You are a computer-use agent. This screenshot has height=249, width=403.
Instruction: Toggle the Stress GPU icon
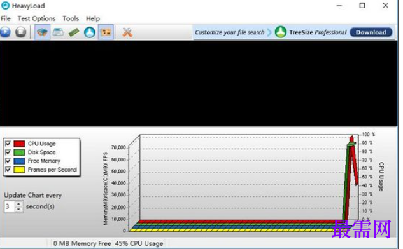pos(106,32)
